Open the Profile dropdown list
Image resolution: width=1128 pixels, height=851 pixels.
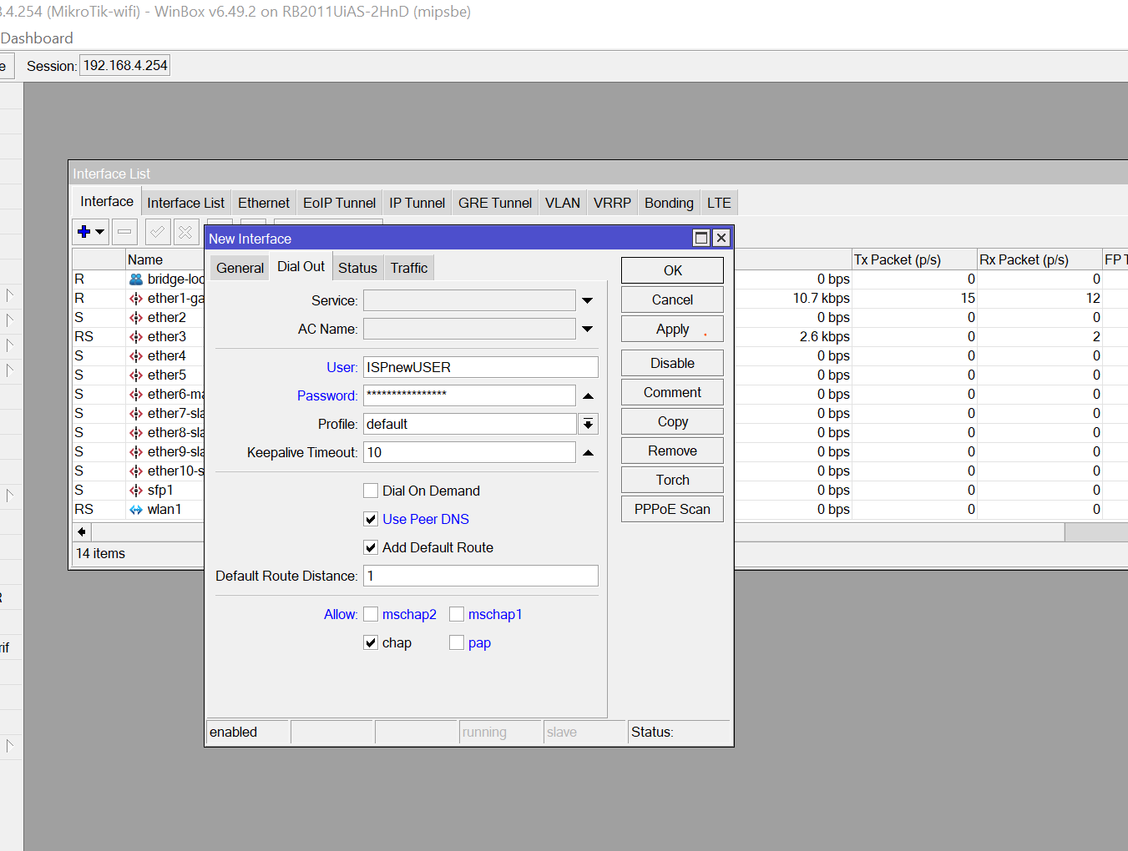(x=589, y=424)
